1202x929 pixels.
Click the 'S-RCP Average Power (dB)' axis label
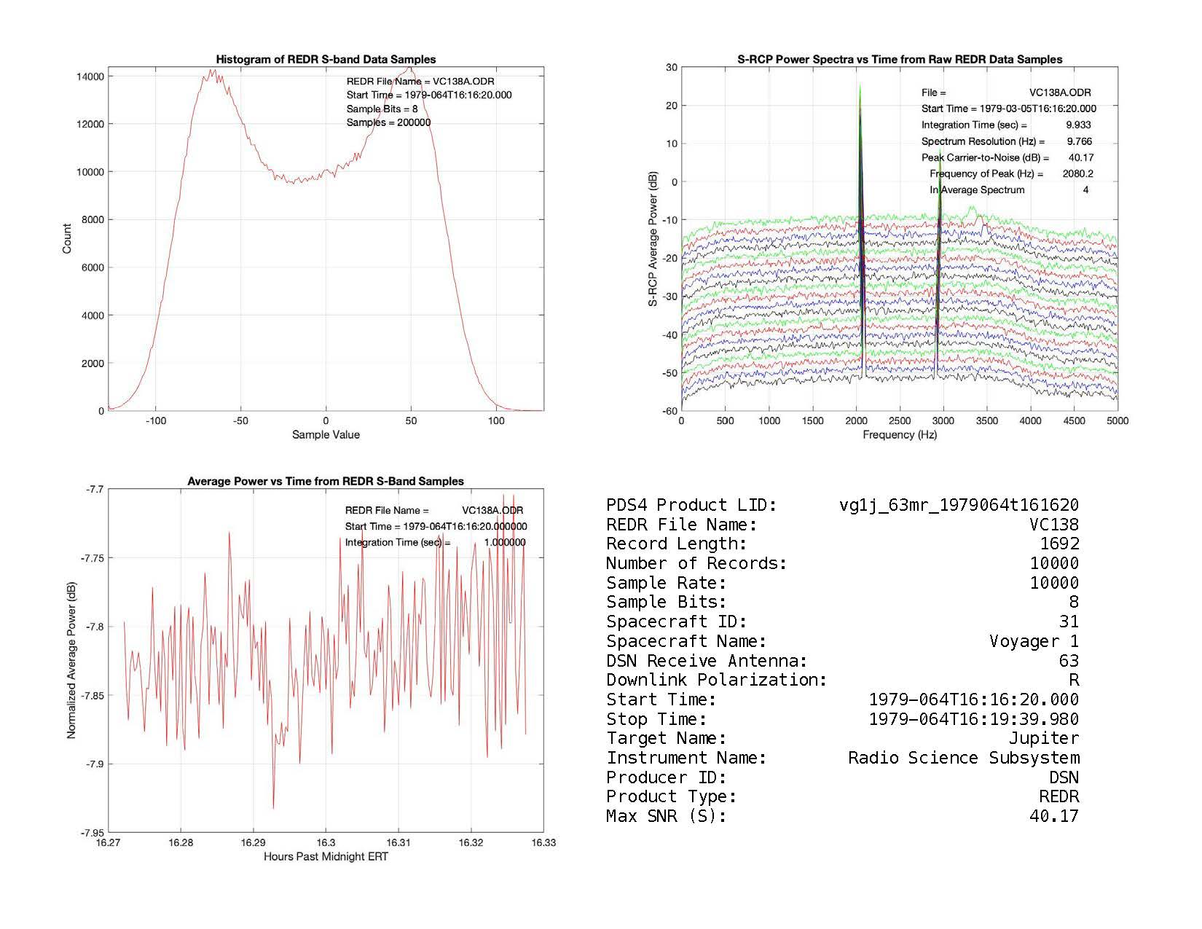653,239
